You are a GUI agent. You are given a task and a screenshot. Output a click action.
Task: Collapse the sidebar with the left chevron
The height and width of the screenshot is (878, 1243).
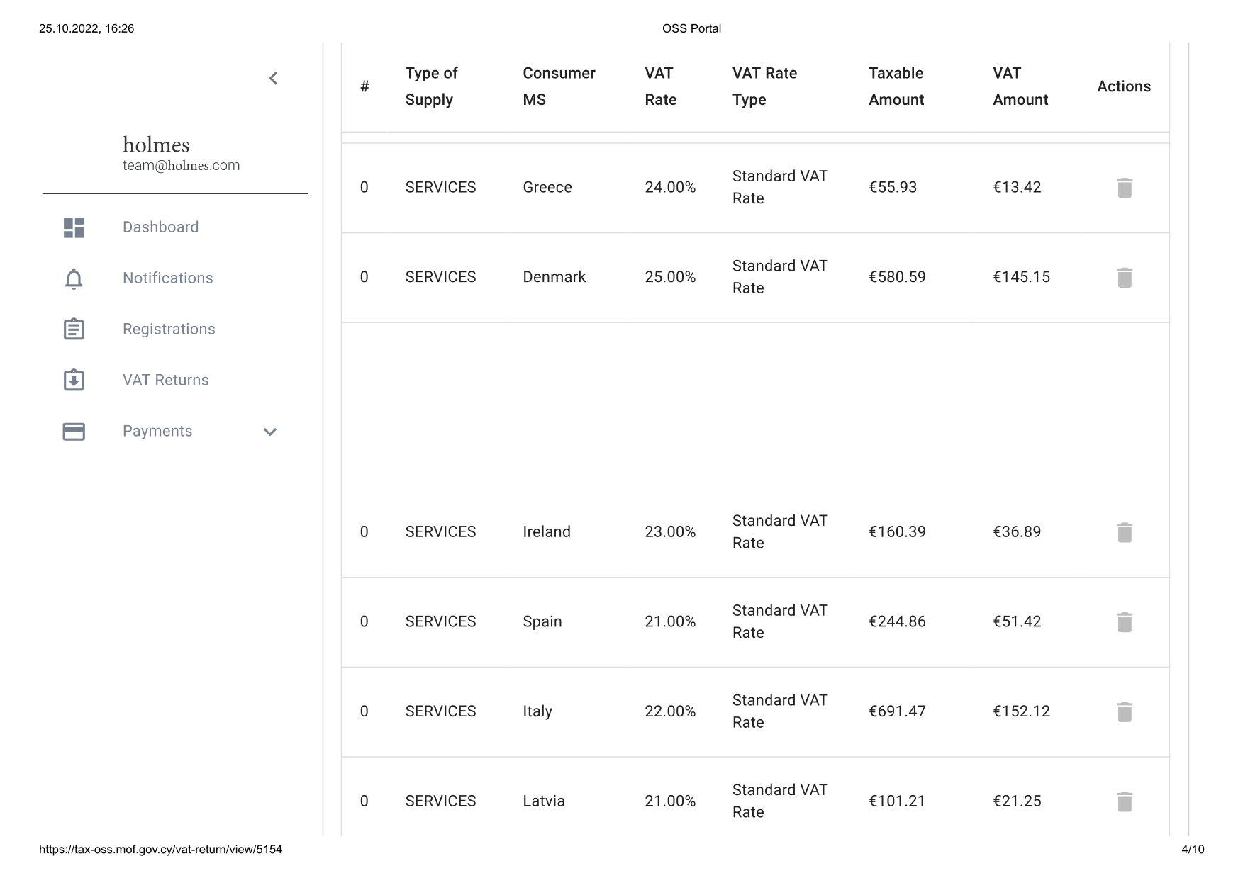tap(273, 78)
